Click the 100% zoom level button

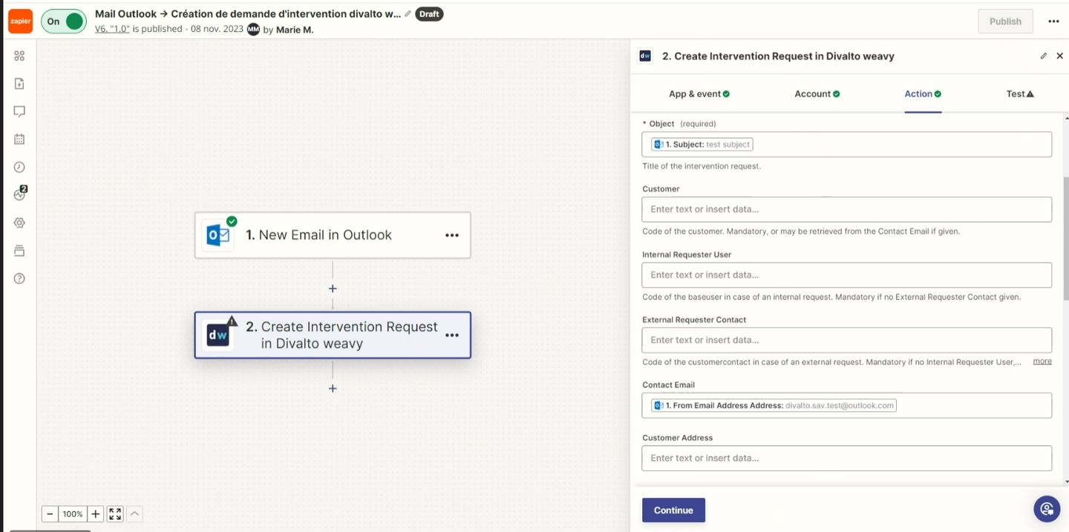(x=73, y=513)
